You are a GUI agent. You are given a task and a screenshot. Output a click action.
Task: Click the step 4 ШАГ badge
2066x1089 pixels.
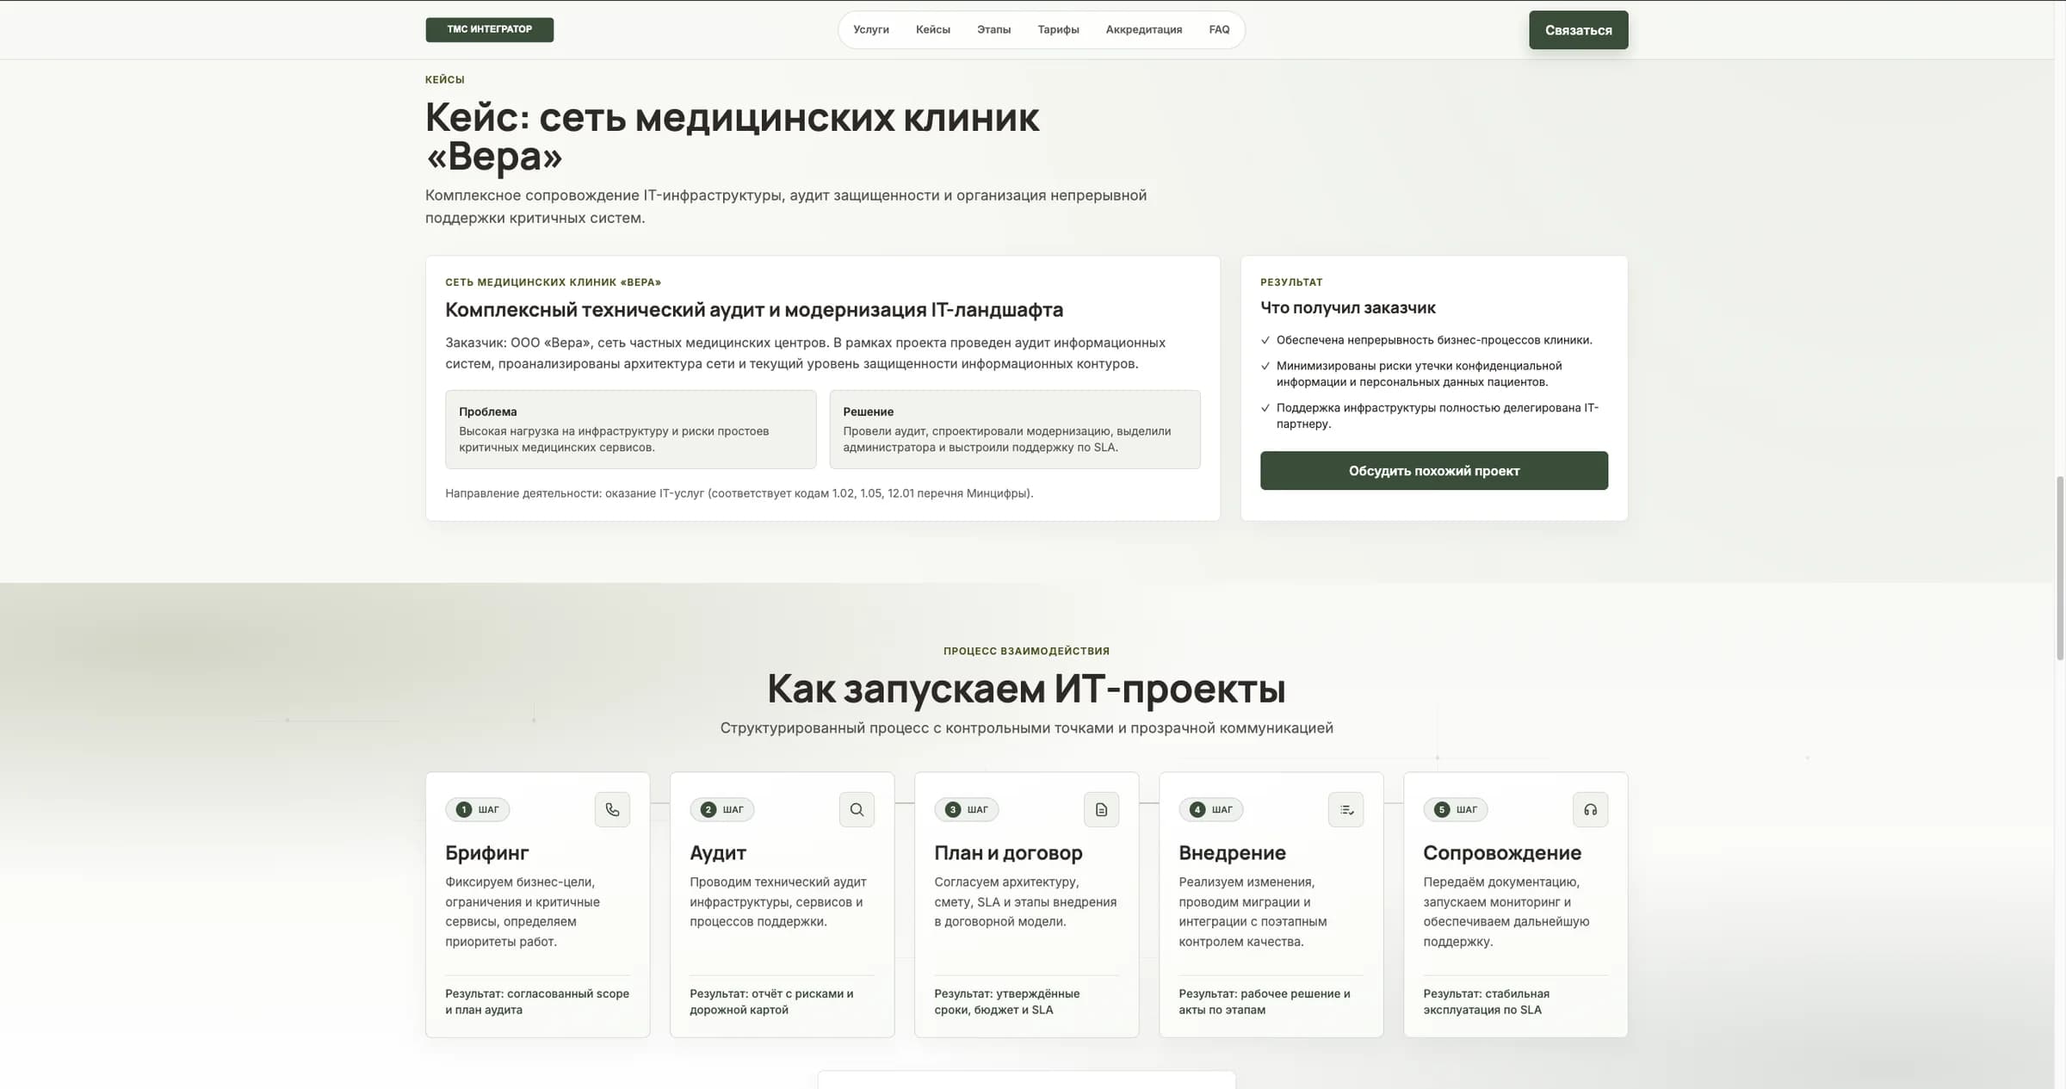pyautogui.click(x=1211, y=809)
